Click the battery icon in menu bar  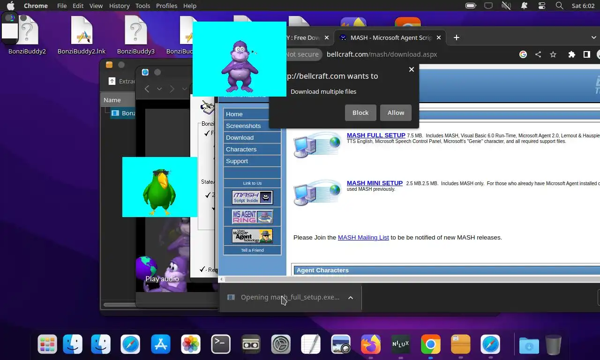[x=470, y=6]
